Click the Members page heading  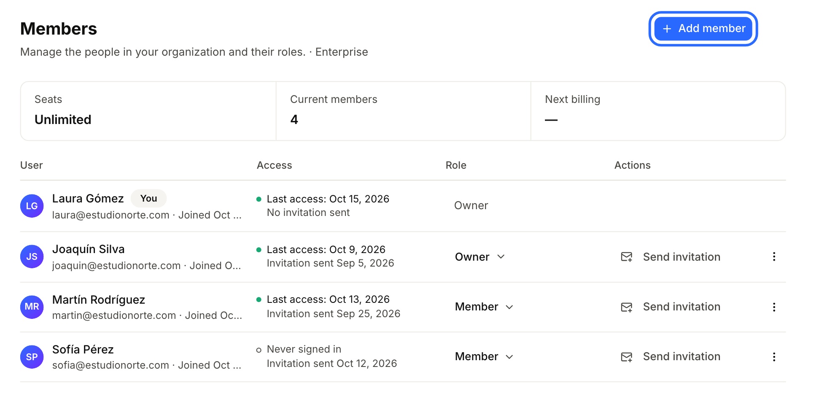pyautogui.click(x=59, y=29)
